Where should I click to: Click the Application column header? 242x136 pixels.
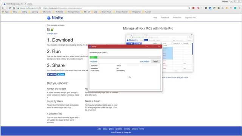point(94,66)
